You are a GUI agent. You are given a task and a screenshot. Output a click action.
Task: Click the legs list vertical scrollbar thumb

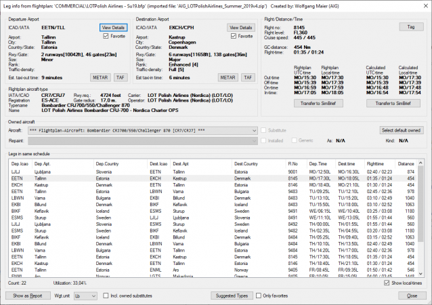[420, 204]
